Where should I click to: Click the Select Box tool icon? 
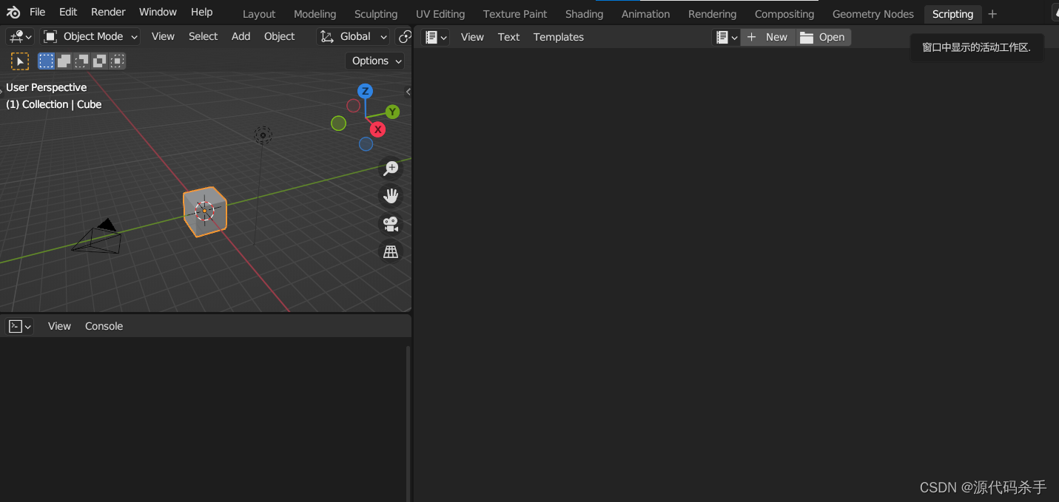(20, 61)
